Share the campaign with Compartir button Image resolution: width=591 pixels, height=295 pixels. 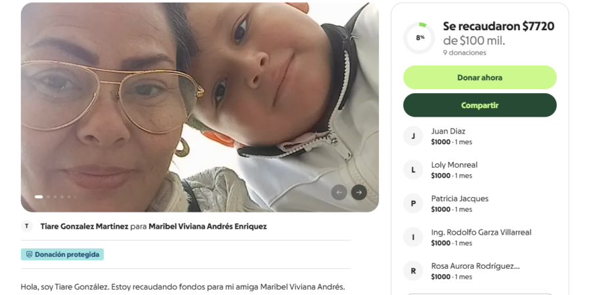click(x=480, y=106)
